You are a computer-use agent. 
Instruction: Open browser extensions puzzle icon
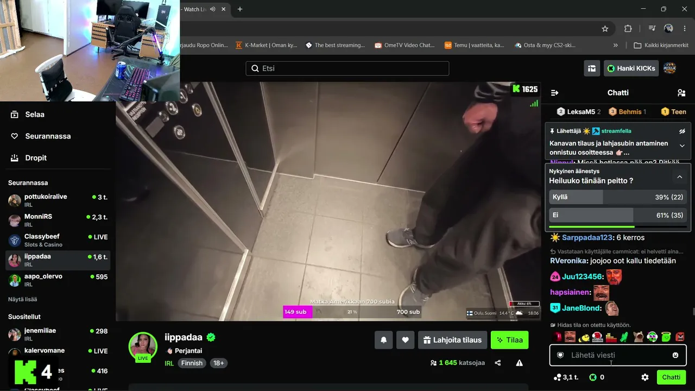pos(628,29)
